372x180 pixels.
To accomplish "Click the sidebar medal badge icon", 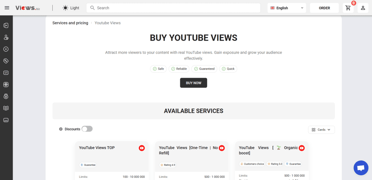I will [6, 97].
